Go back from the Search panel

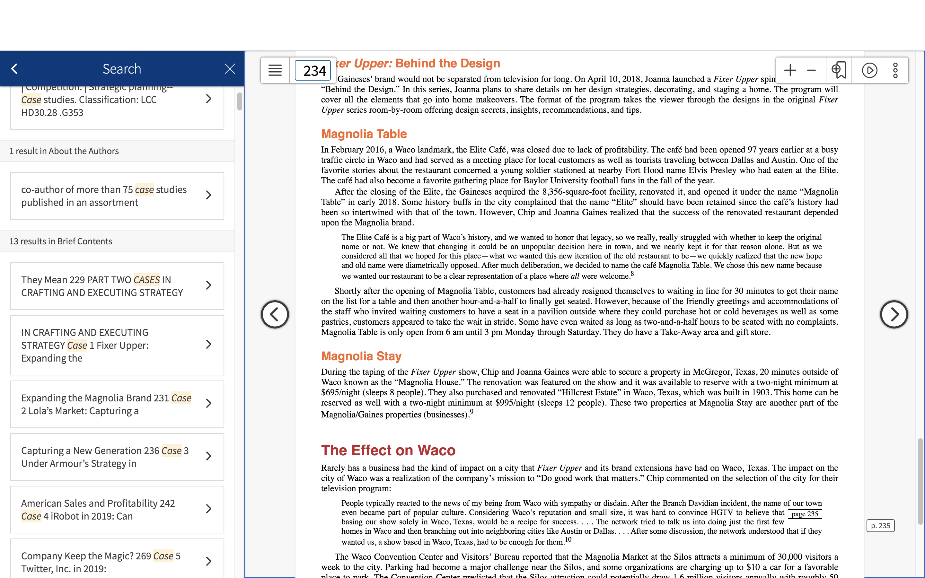[x=14, y=69]
